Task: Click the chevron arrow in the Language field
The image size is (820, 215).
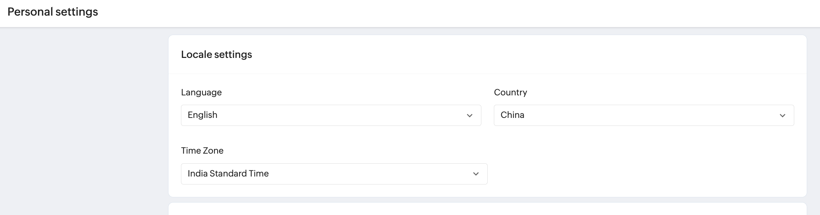Action: [x=470, y=115]
